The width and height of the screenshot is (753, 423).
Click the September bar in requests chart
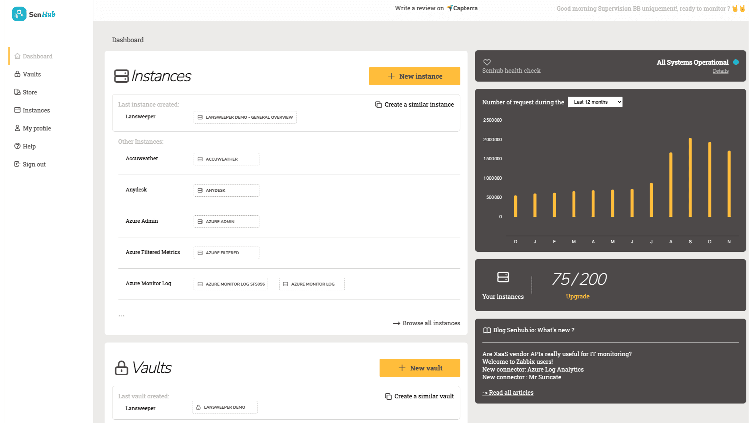click(x=690, y=178)
